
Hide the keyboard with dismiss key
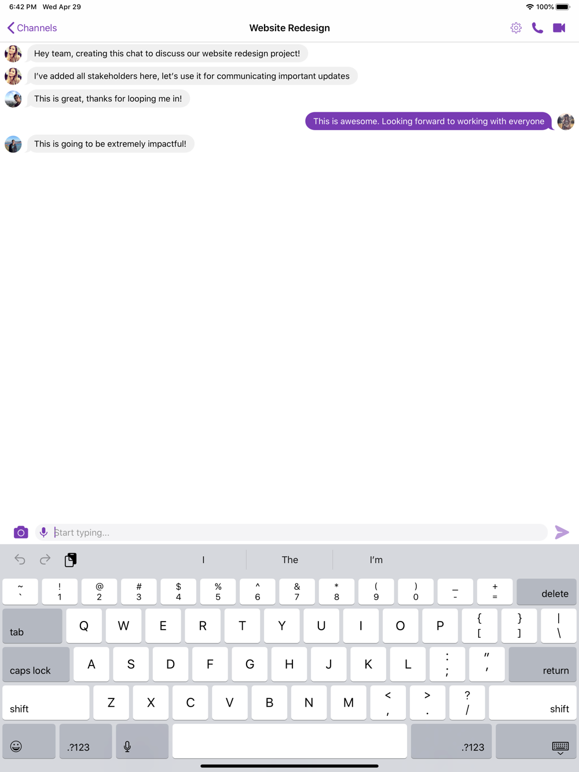tap(536, 741)
